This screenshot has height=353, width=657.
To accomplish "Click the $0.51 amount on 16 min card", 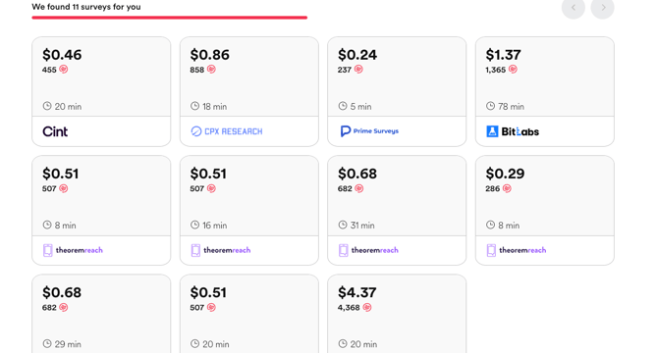I will 208,174.
